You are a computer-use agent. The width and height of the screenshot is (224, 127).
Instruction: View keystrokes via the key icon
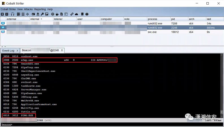pyautogui.click(x=42, y=14)
